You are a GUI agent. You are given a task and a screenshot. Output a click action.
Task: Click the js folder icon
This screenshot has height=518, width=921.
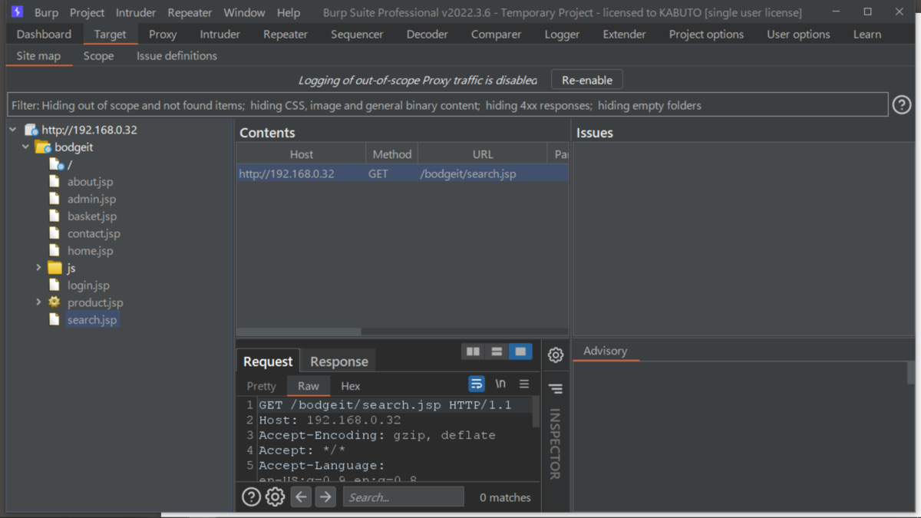(x=54, y=268)
